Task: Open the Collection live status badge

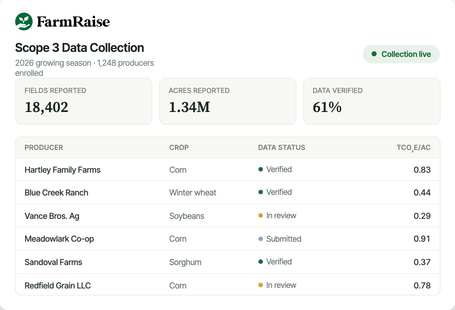Action: tap(401, 54)
